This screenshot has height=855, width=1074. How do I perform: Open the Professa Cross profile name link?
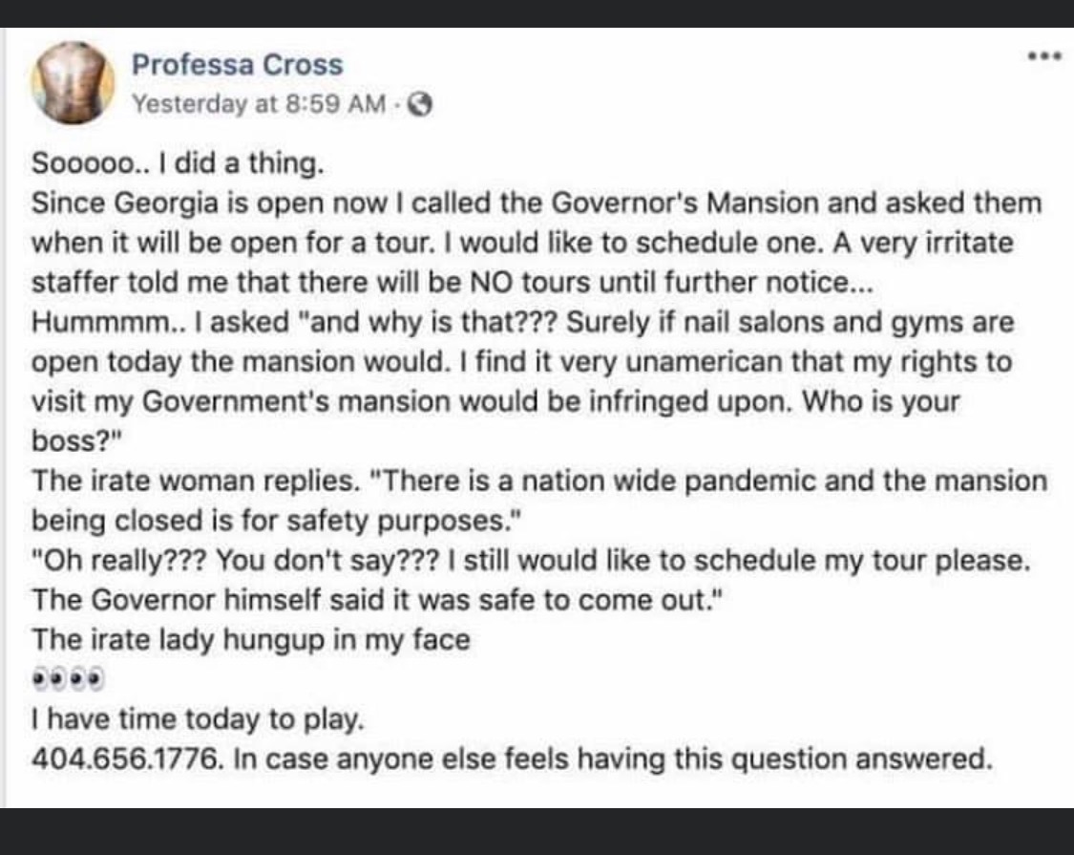click(237, 65)
